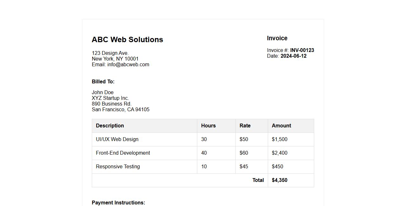
Task: Click the Amount column header
Action: pyautogui.click(x=281, y=126)
